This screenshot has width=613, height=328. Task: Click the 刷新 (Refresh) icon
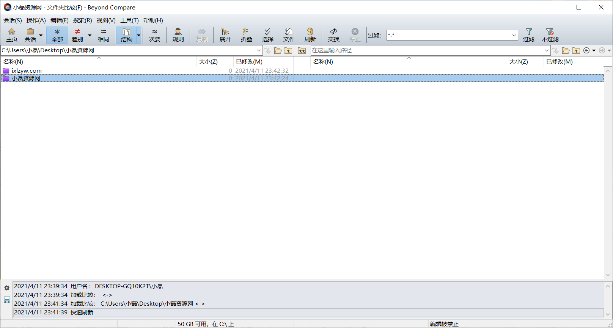coord(310,35)
